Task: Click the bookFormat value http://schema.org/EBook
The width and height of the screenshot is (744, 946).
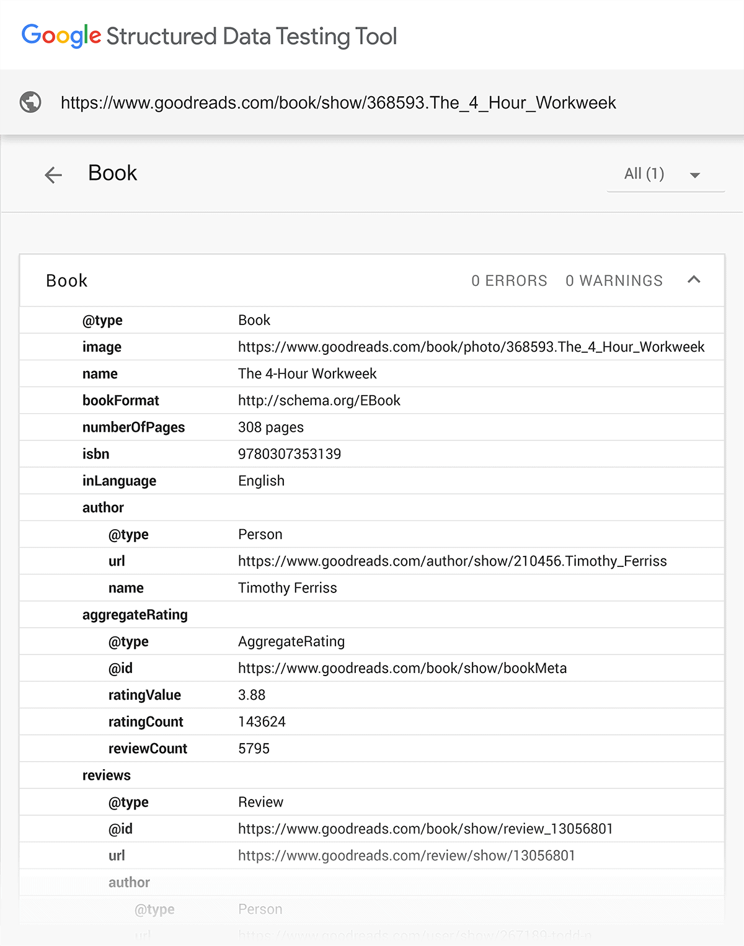Action: click(319, 401)
